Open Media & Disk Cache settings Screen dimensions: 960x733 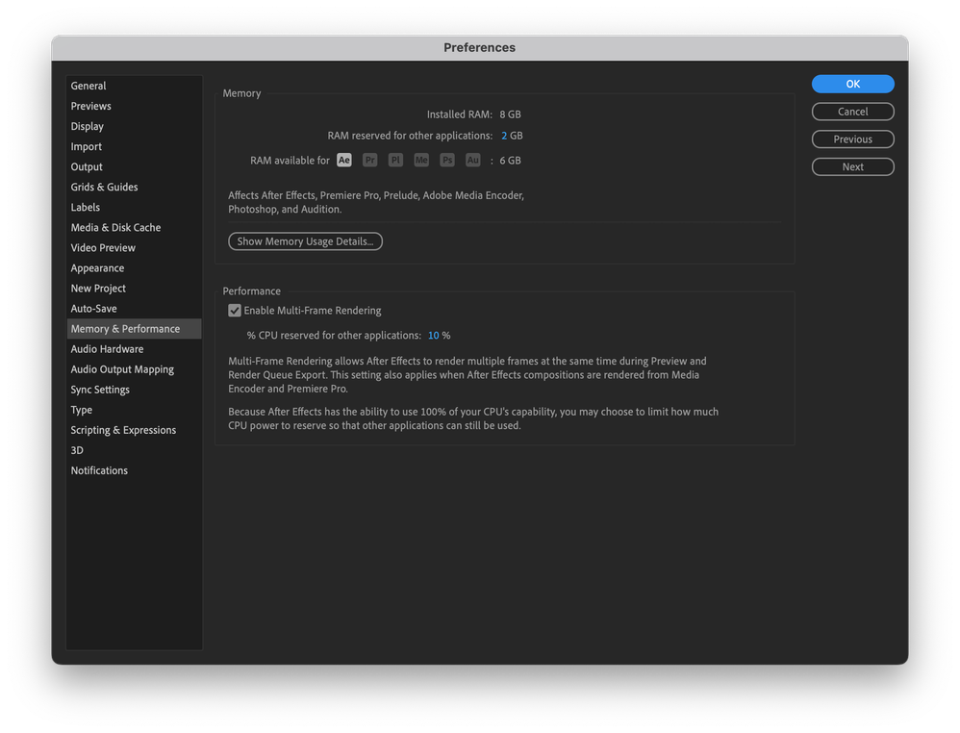[x=134, y=227]
